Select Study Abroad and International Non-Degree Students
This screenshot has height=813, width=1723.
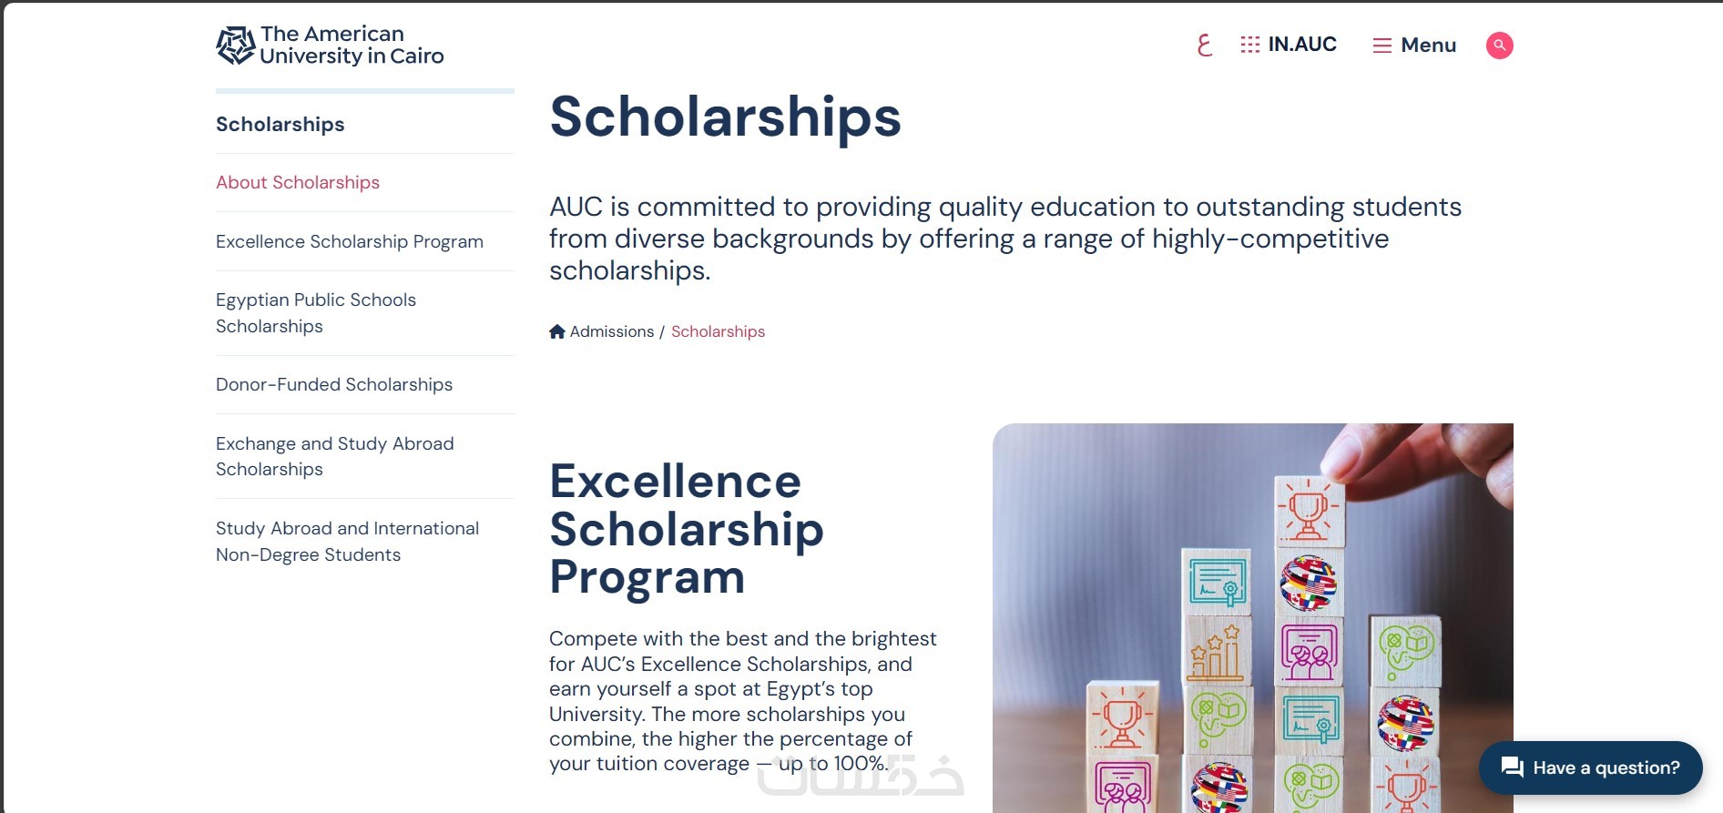click(x=347, y=541)
